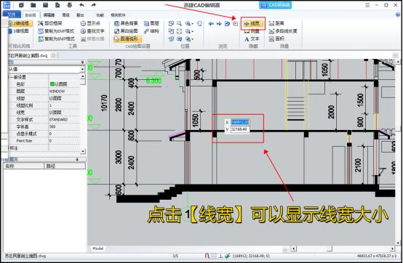403x263 pixels.
Task: Open the 默认值 dropdown in properties panel
Action: coord(82,69)
